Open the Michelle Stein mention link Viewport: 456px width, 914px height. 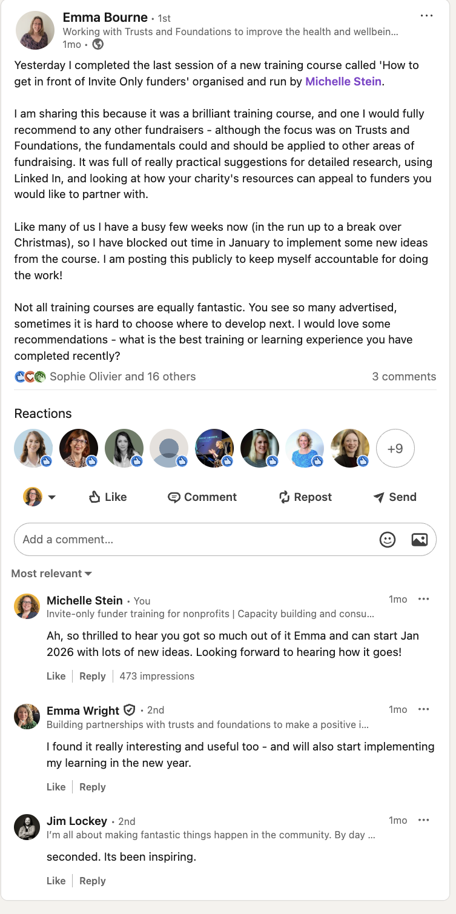[343, 81]
